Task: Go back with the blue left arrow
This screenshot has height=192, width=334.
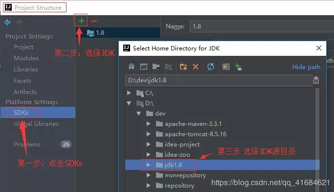Action: 7,22
